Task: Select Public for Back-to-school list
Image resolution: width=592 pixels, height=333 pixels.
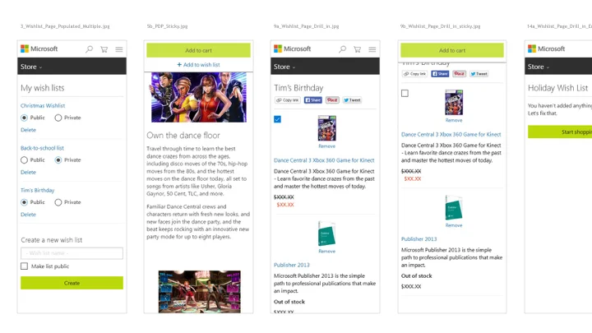Action: [x=24, y=160]
